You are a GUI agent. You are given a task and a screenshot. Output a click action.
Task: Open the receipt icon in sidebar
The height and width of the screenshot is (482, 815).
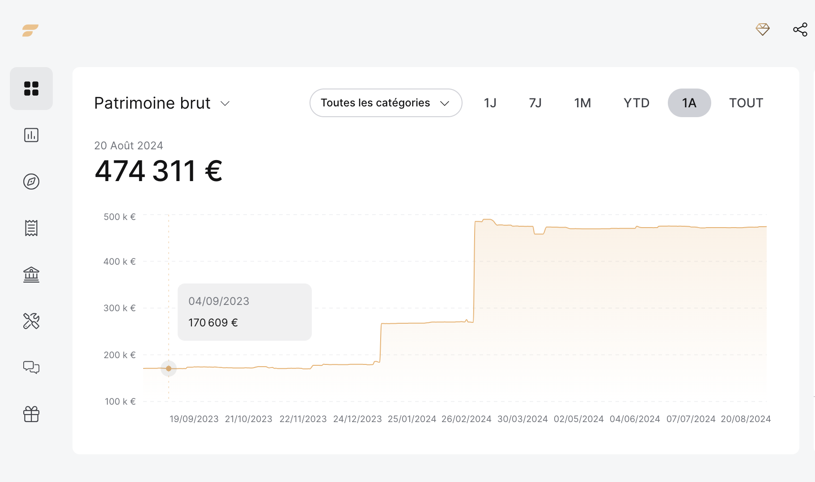click(x=31, y=228)
